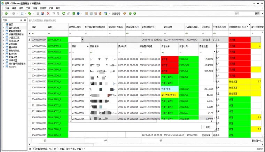Open the 订单输入指令 cell dropdown in selected row
265x152 pixels.
[x=82, y=40]
